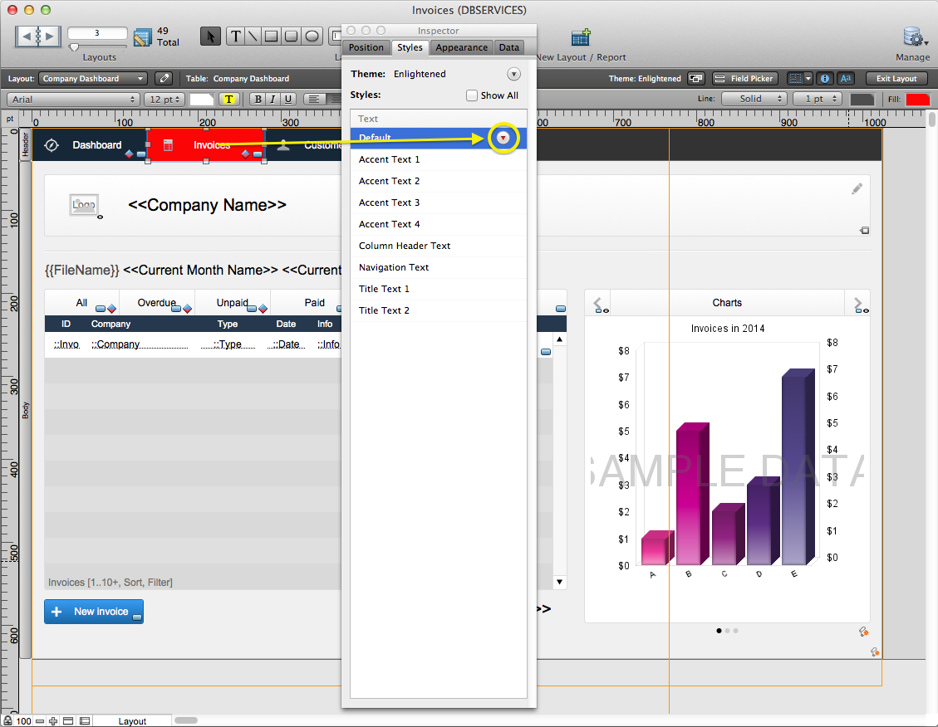This screenshot has width=938, height=727.
Task: Activate the Selection arrow tool
Action: 210,37
